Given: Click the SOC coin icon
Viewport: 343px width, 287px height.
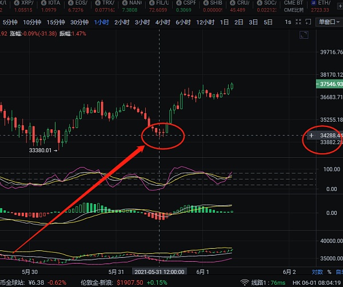Looking at the screenshot, I should 260,3.
